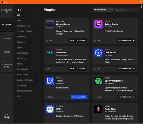Image resolution: width=143 pixels, height=124 pixels.
Task: Select the Beleuchtung category
Action: click(x=22, y=53)
